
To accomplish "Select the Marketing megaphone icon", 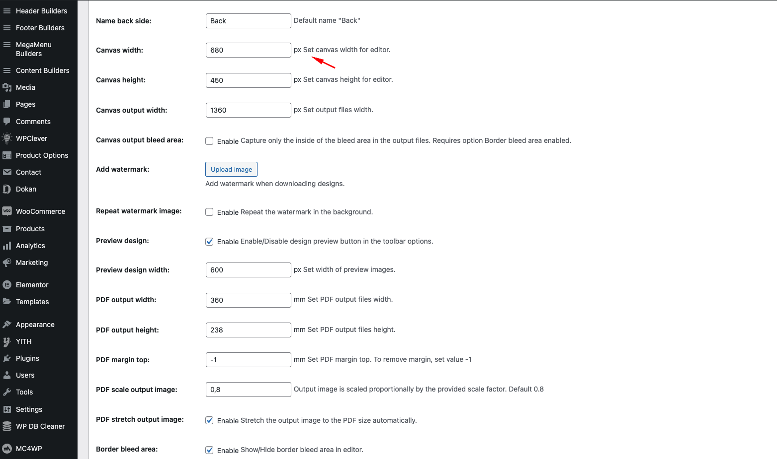I will coord(7,262).
